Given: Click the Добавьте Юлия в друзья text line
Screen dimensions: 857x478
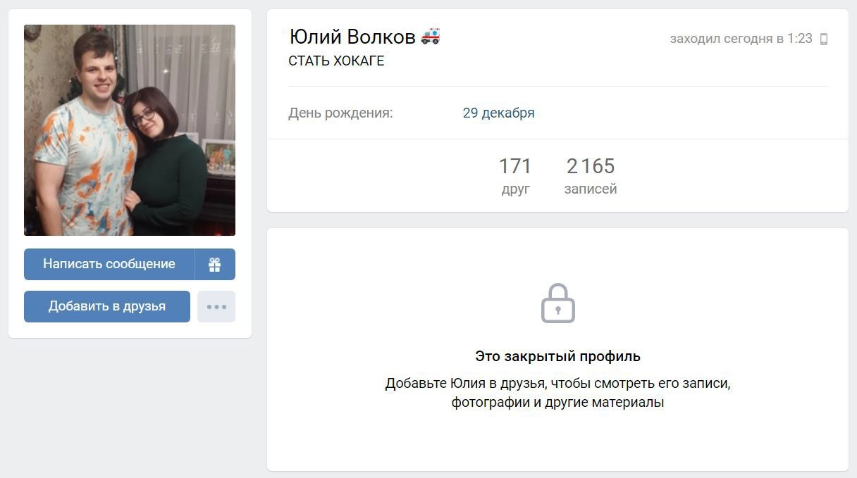Looking at the screenshot, I should tap(558, 384).
